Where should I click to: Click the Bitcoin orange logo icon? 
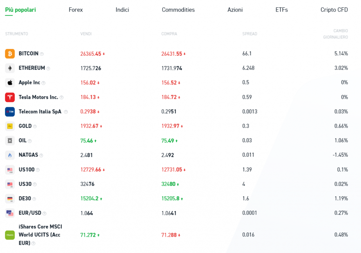point(10,54)
